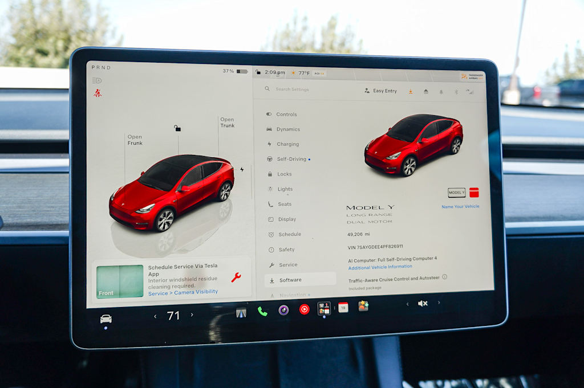
Task: Follow Service > Camera Visibility link
Action: [183, 292]
